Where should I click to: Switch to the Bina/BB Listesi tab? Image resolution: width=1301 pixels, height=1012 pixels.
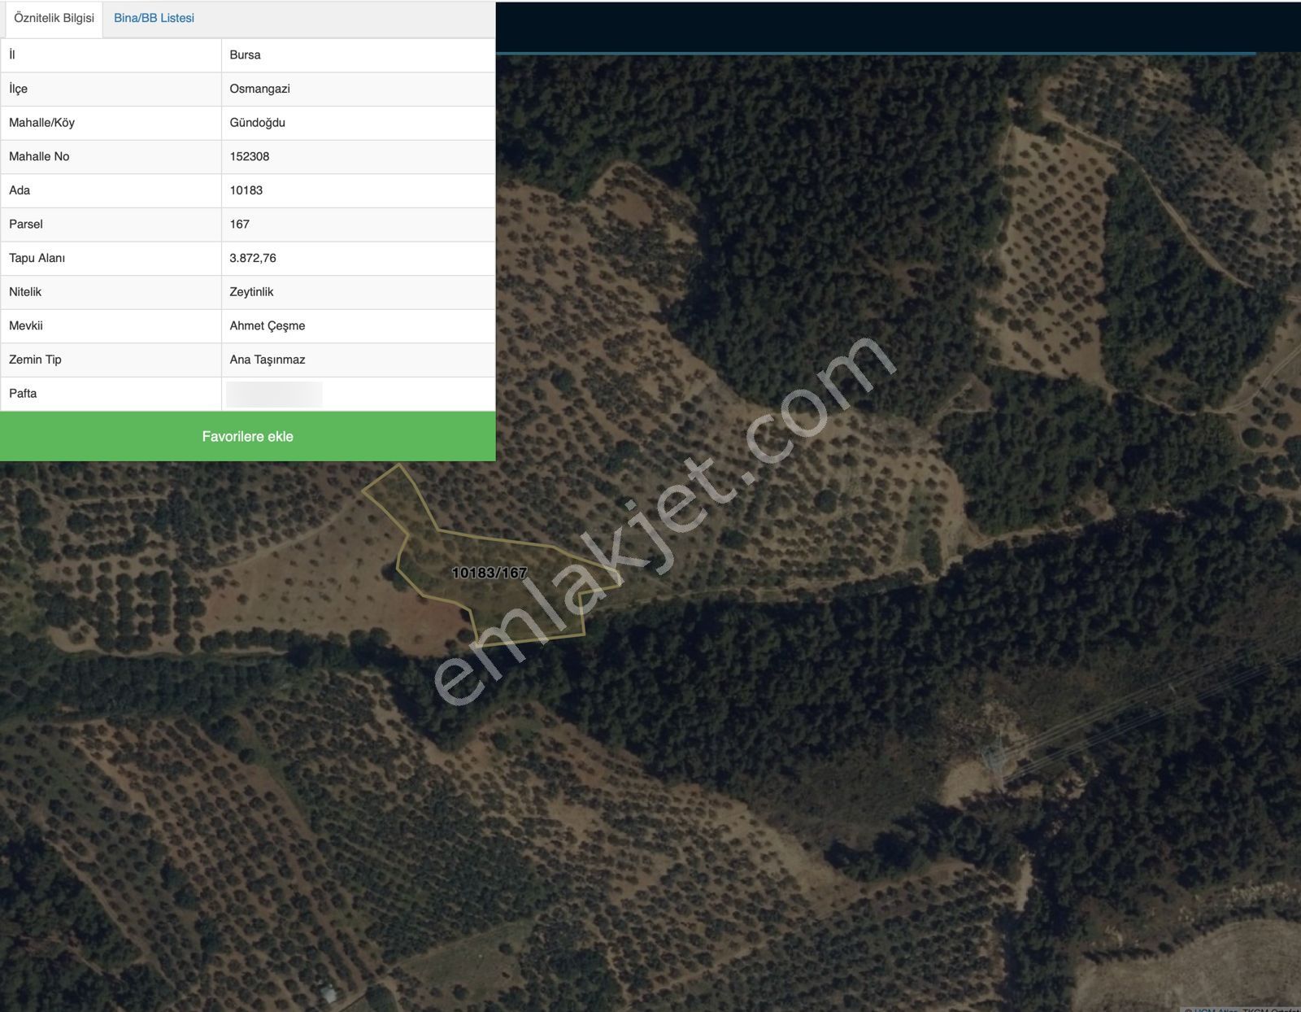(154, 17)
